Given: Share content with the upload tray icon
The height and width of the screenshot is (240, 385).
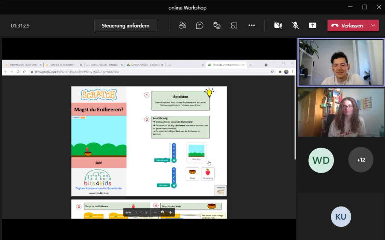Looking at the screenshot, I should (312, 25).
